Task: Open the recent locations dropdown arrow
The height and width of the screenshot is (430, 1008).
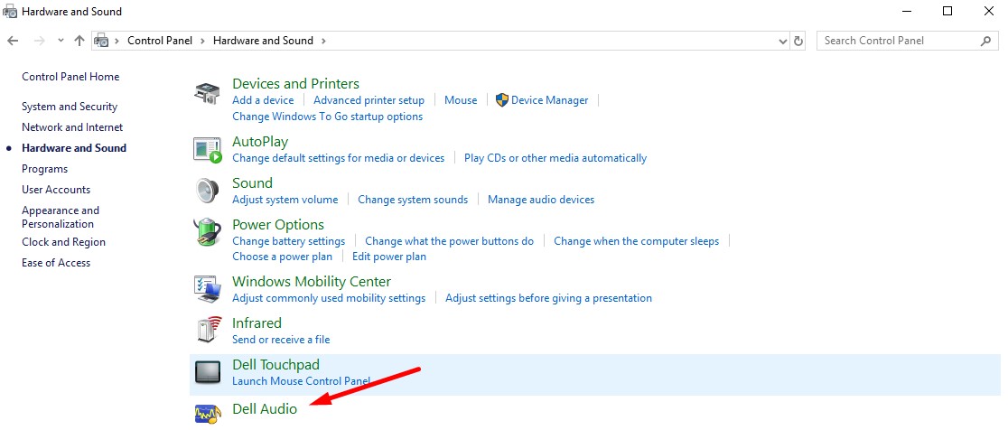Action: click(x=61, y=41)
